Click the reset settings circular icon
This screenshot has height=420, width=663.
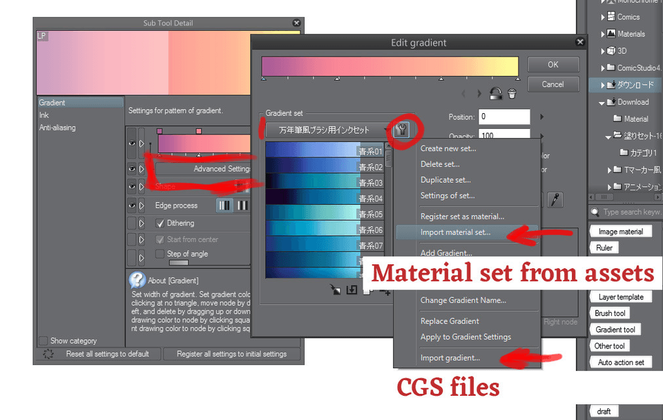pos(48,354)
